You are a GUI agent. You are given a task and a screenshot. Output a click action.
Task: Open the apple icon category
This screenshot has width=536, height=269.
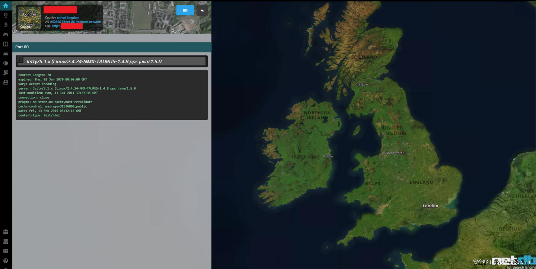click(6, 63)
